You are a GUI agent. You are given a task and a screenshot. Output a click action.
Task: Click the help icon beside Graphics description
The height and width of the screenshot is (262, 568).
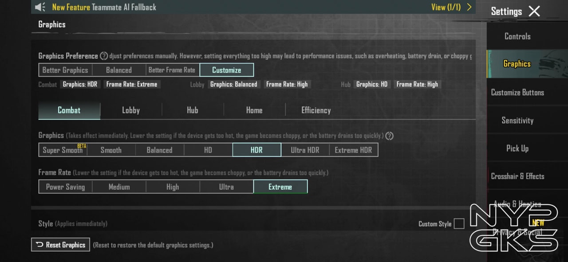click(390, 136)
